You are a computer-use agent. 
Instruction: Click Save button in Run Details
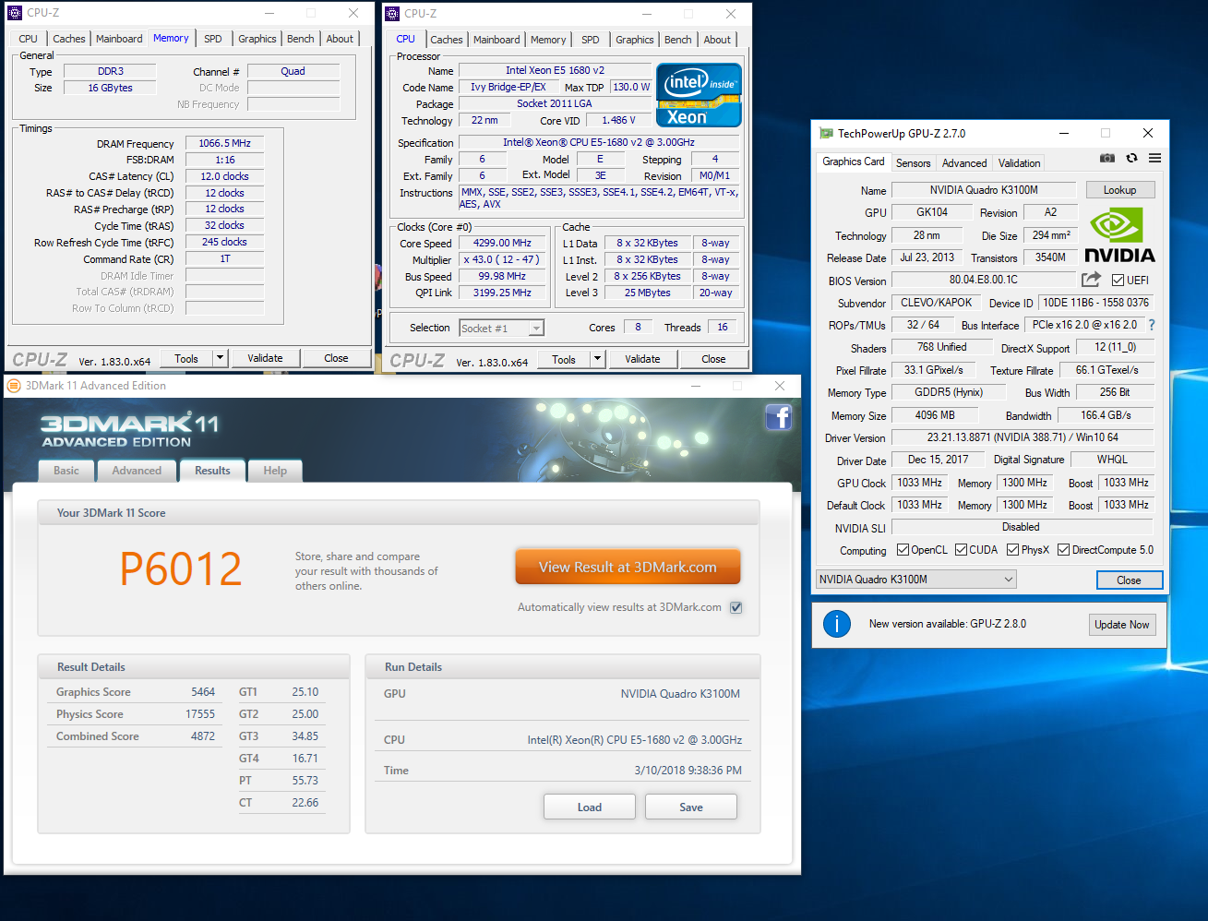coord(691,807)
